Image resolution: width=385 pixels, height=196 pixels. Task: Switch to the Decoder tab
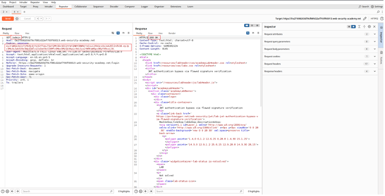pos(114,7)
